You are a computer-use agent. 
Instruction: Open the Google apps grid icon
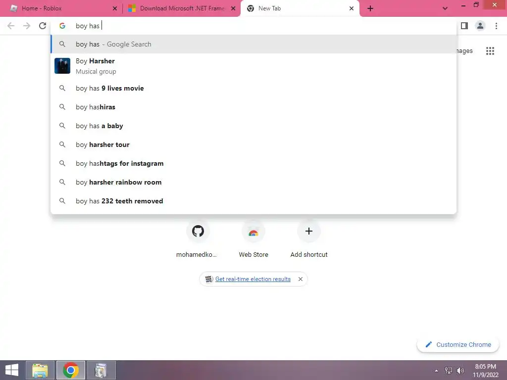coord(490,51)
